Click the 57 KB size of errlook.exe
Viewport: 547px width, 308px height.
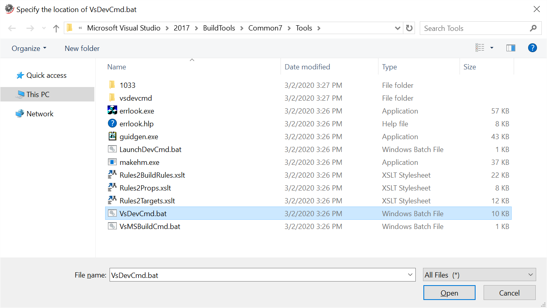click(500, 111)
